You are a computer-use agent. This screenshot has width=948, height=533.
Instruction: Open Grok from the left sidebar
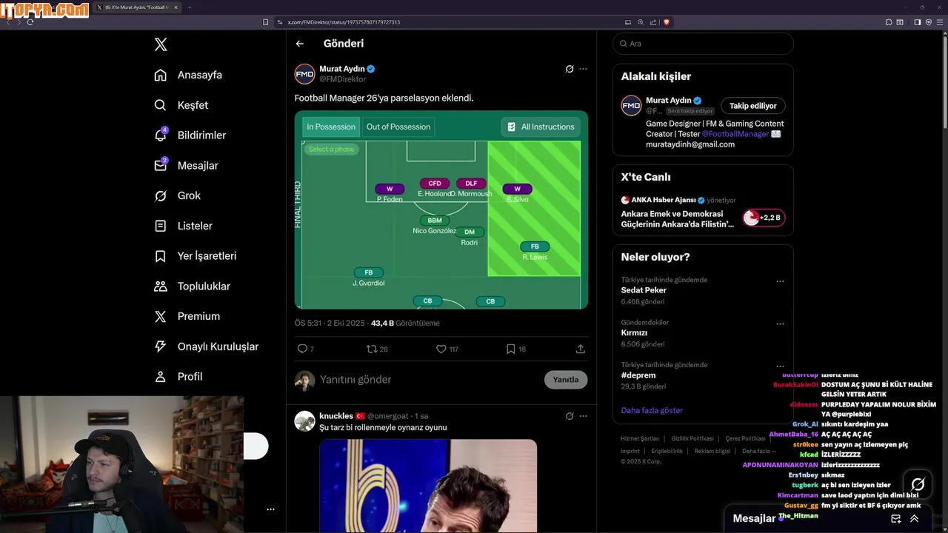[178, 195]
